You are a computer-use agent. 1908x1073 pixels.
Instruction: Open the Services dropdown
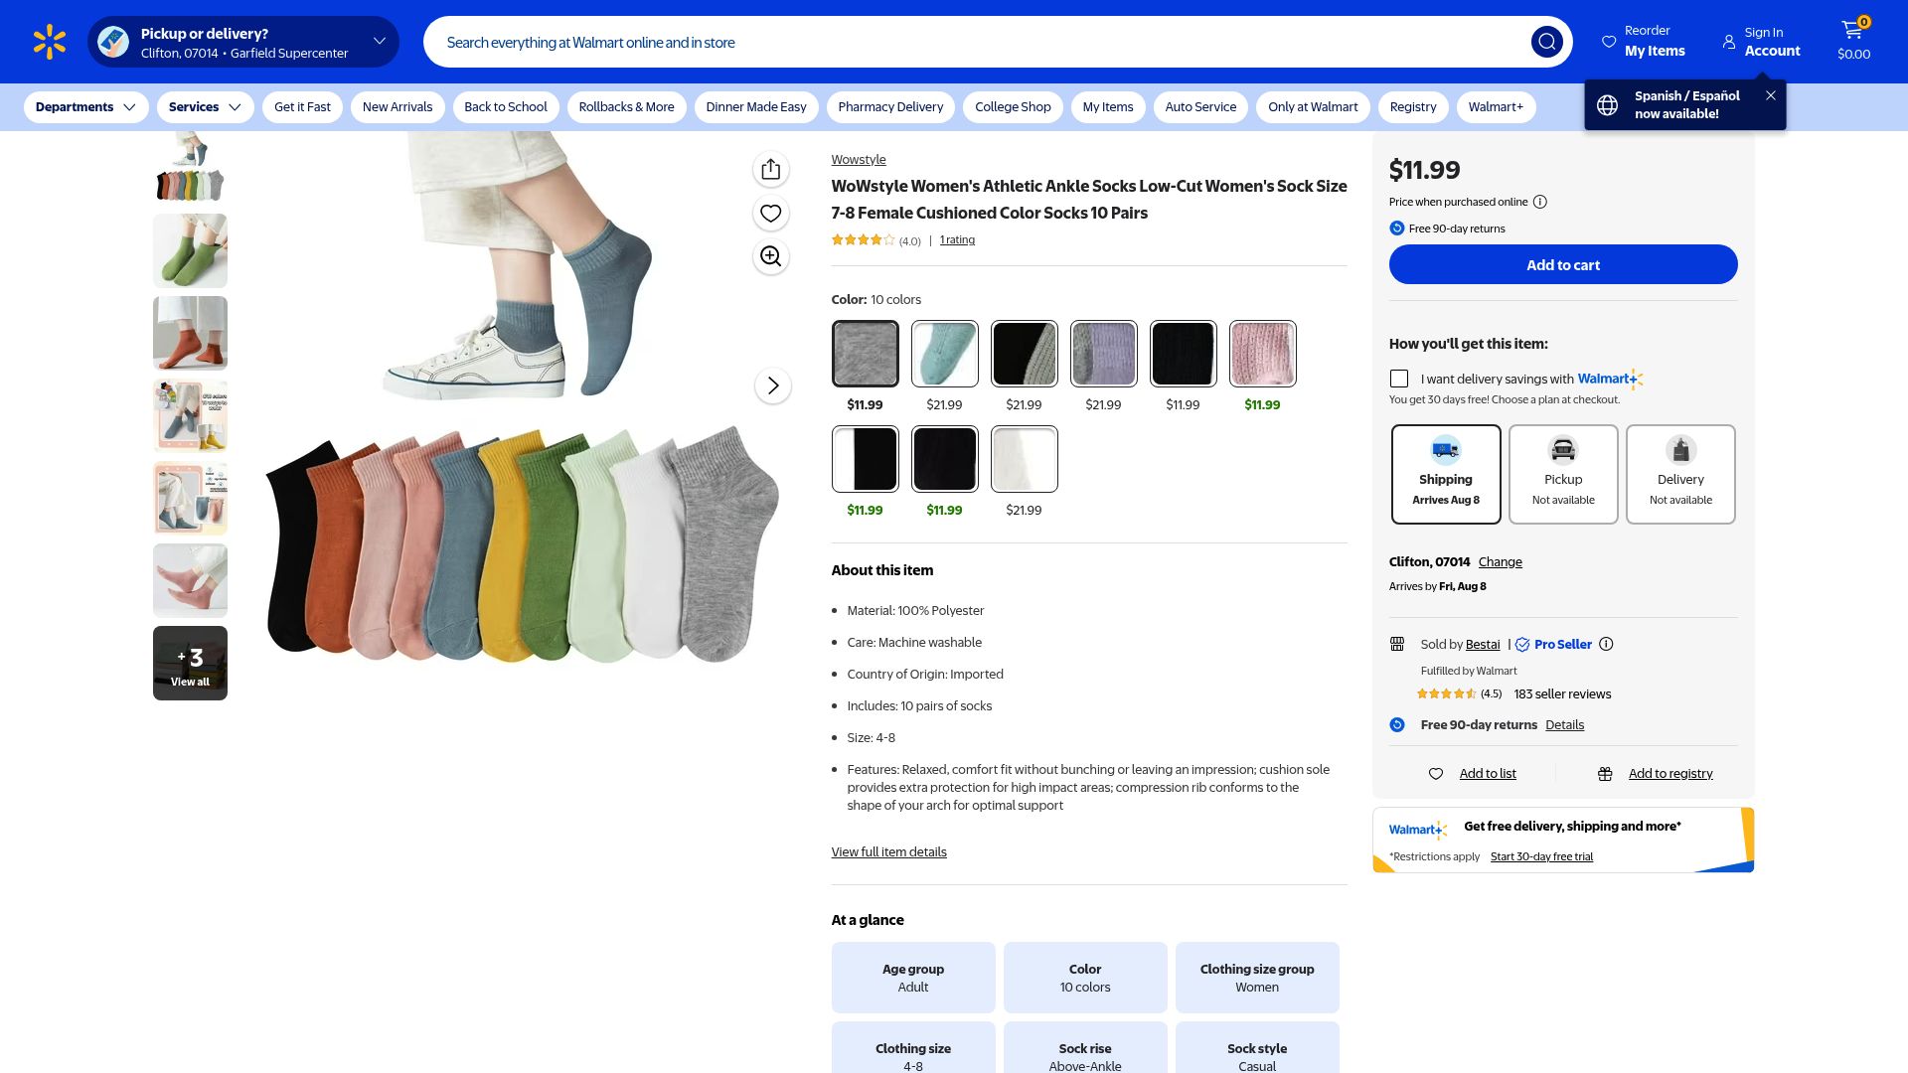(205, 107)
